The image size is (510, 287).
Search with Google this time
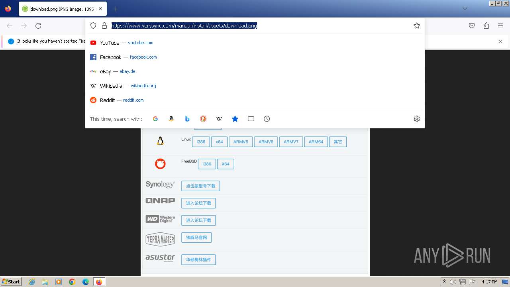155,119
